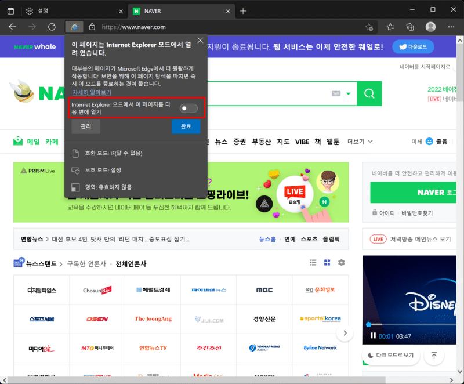
Task: Open the vertical tabs panel icon
Action: (10, 11)
